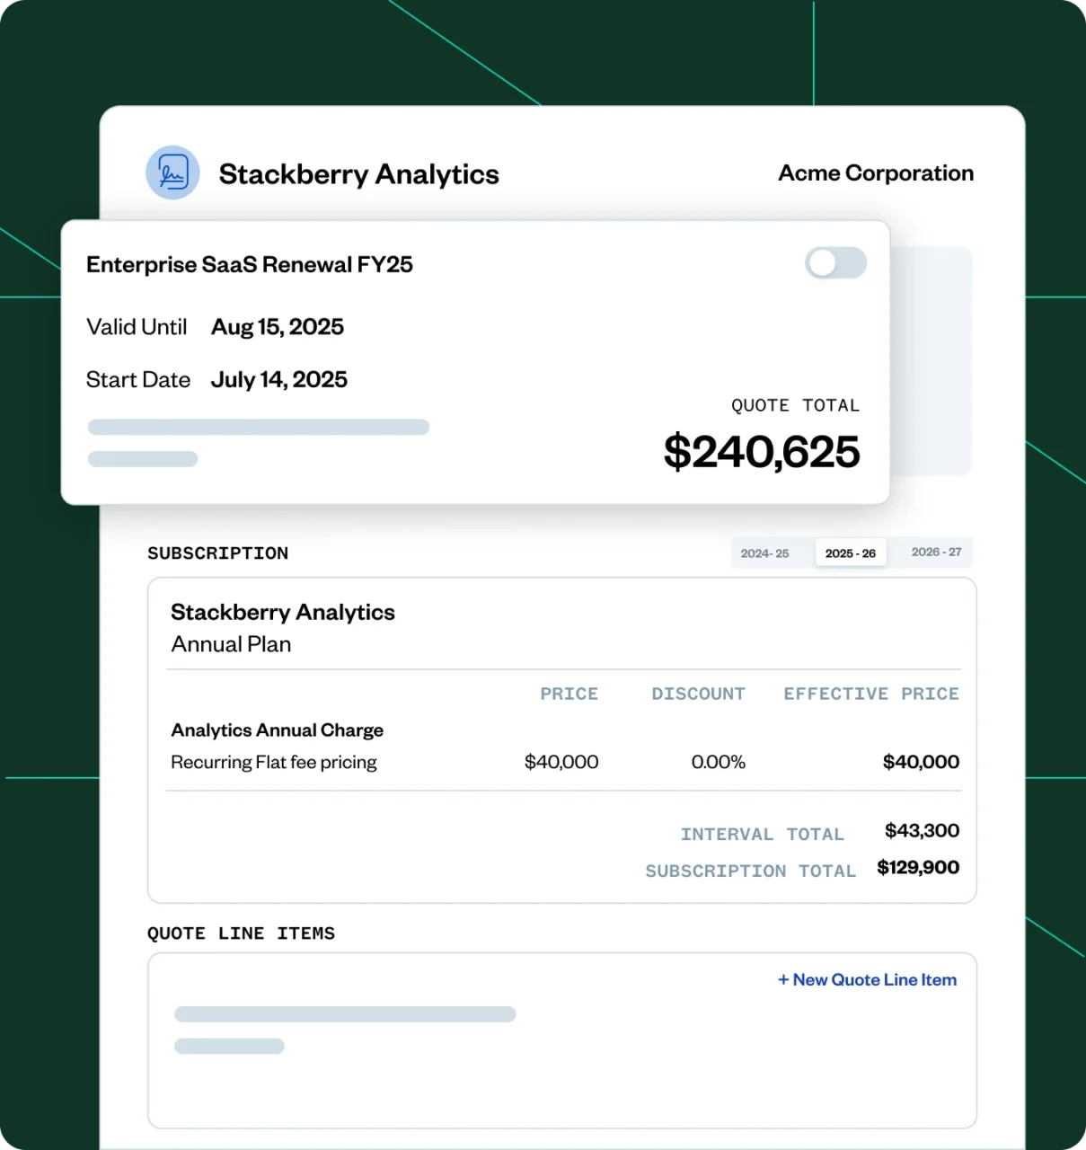Add a New Quote Line Item
1086x1150 pixels.
866,979
